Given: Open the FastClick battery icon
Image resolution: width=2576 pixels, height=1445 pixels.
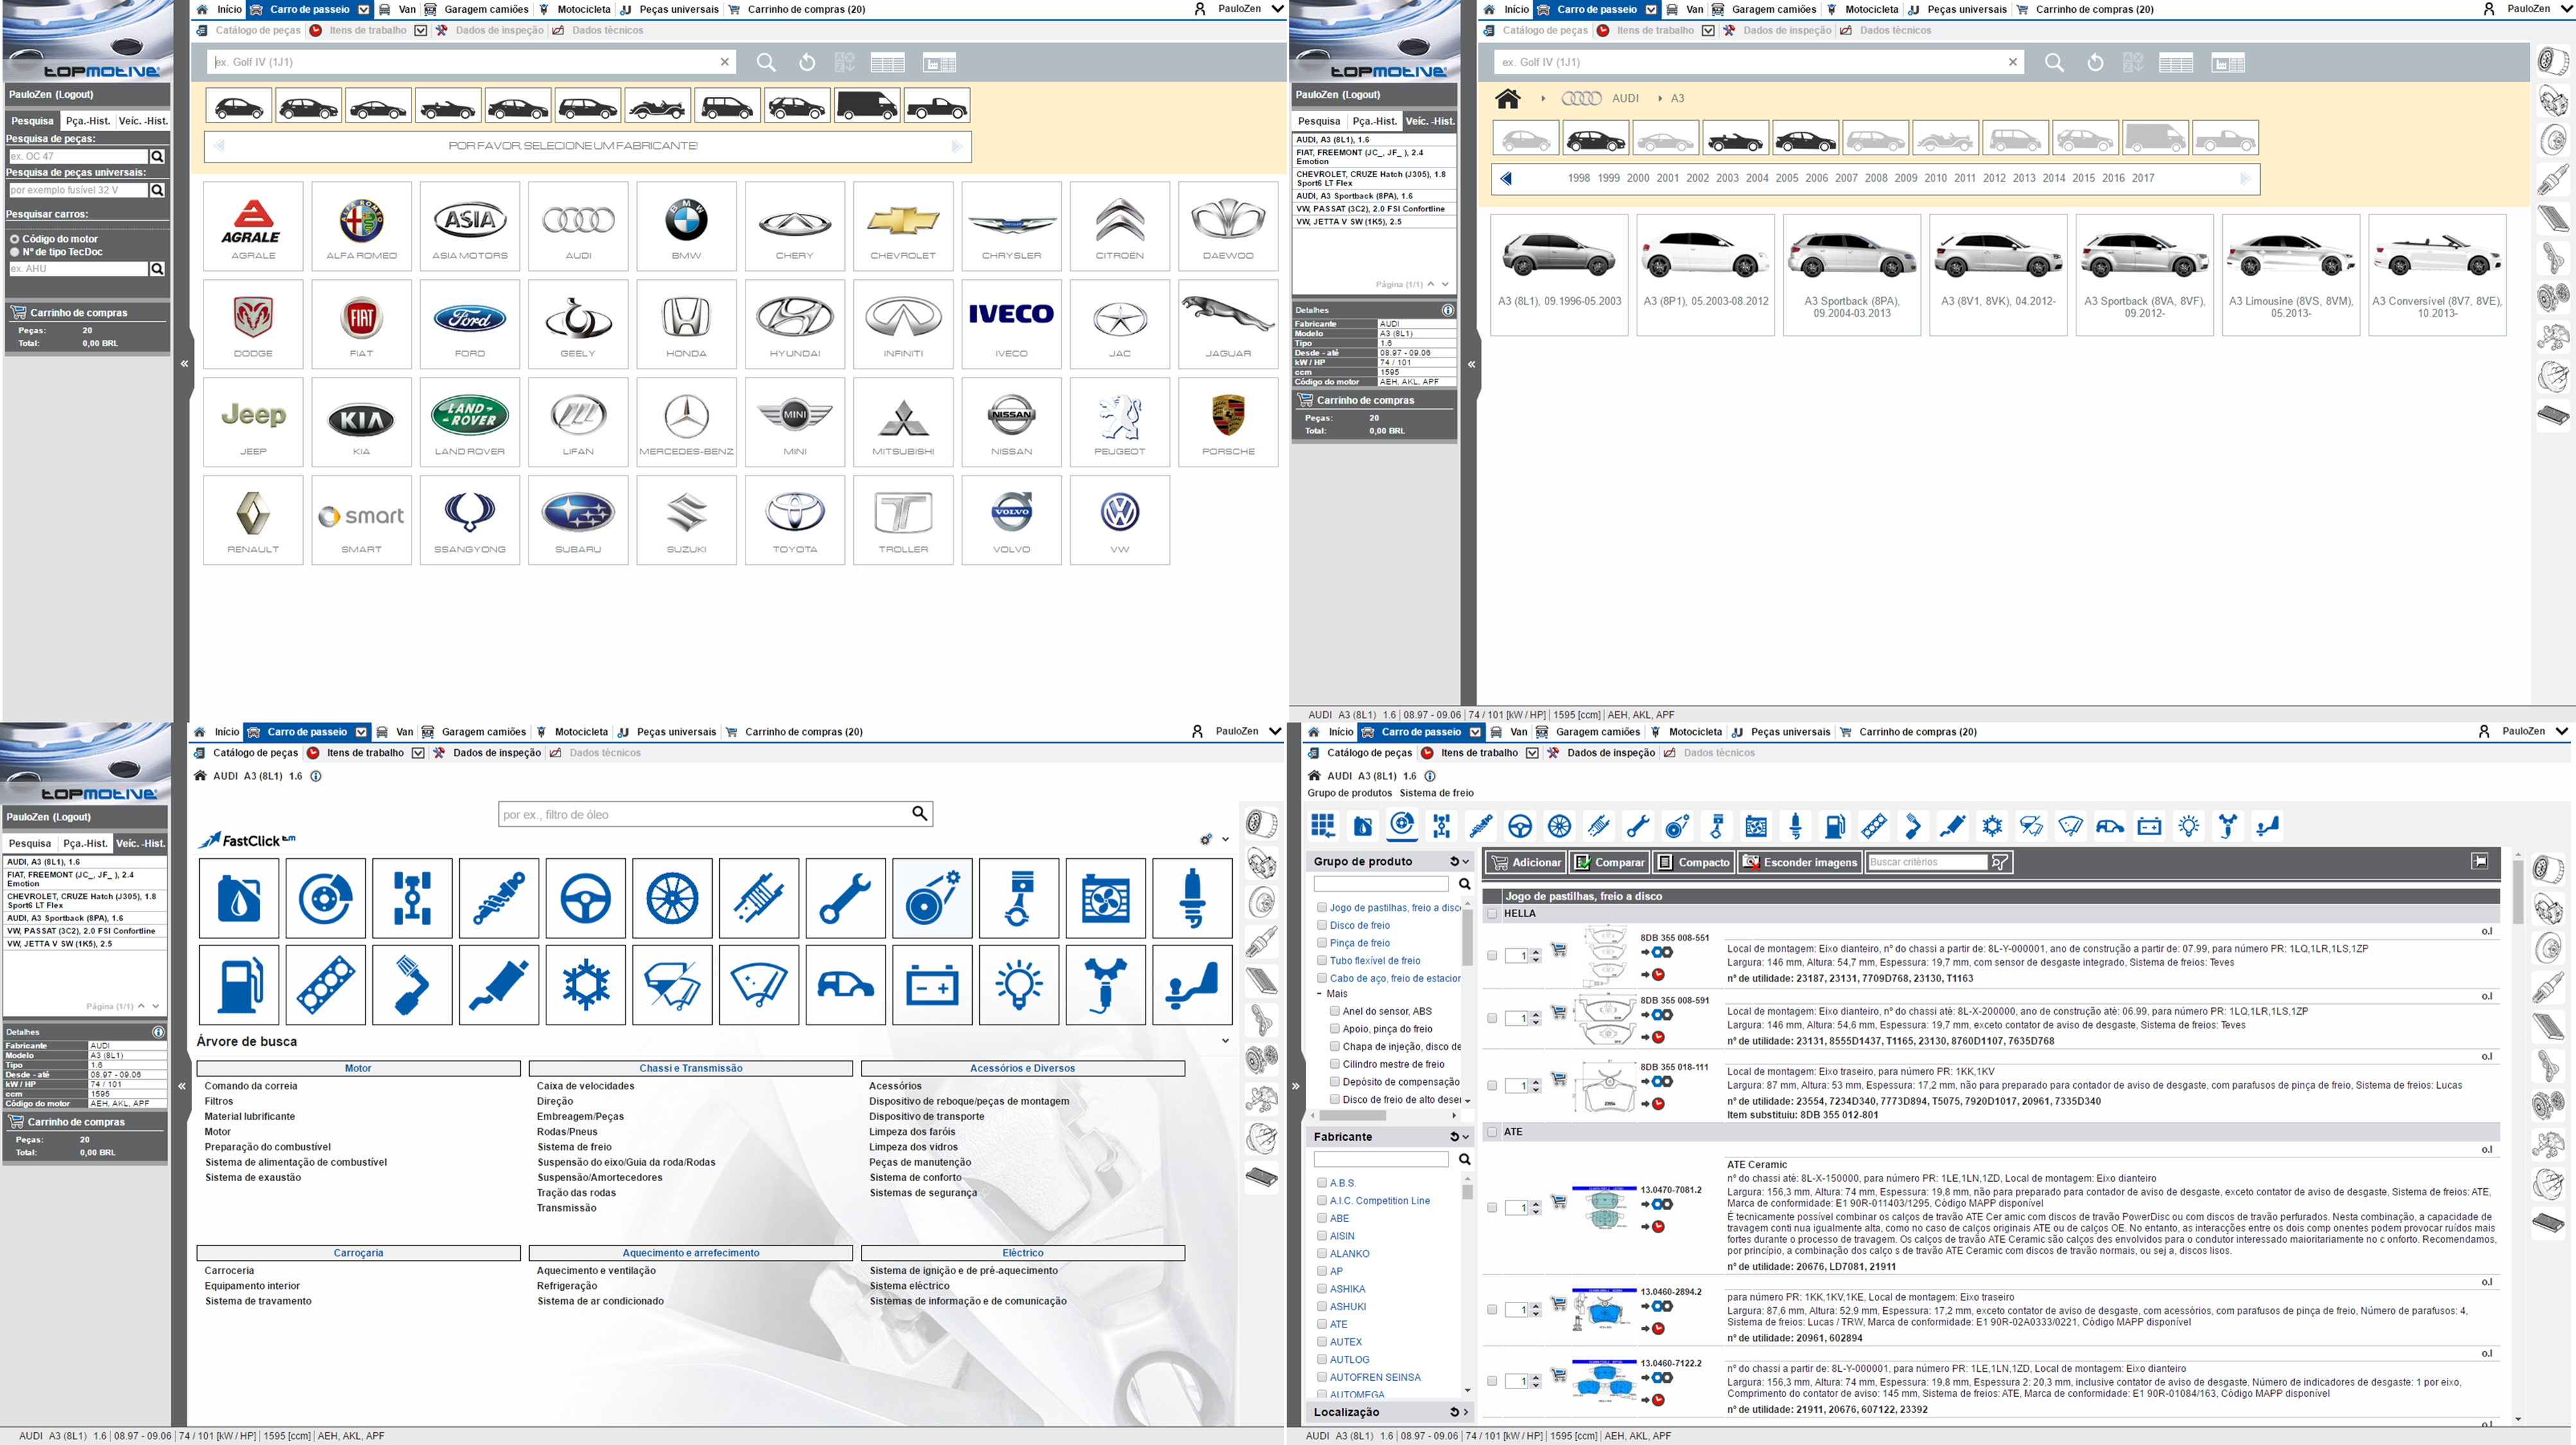Looking at the screenshot, I should click(x=932, y=985).
